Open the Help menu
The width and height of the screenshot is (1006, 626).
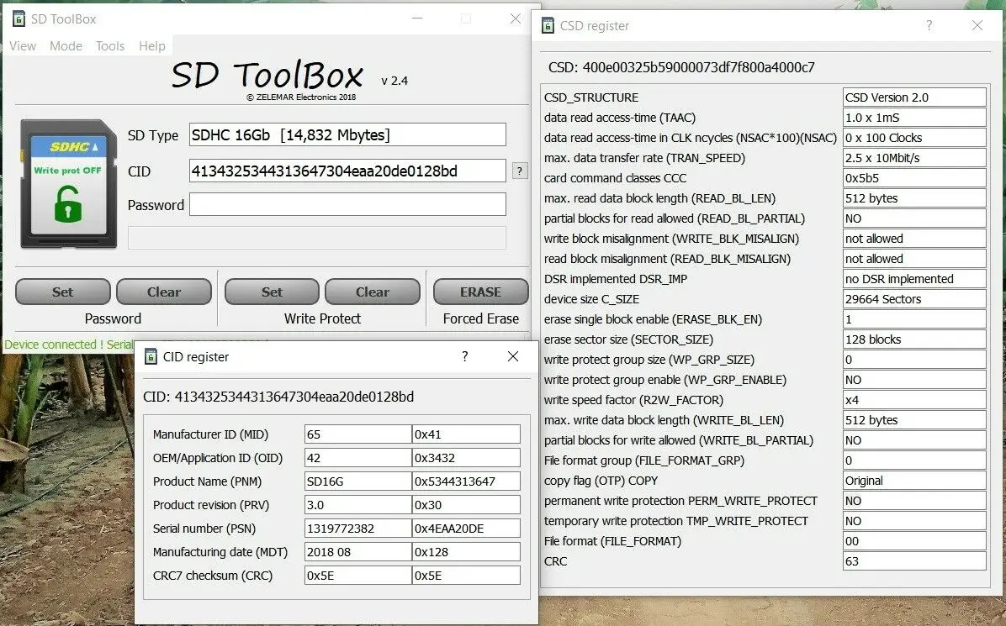click(152, 46)
